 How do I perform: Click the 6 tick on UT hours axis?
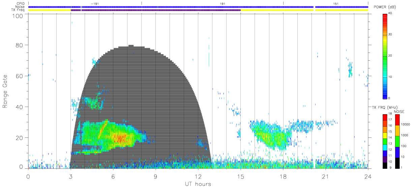coord(113,176)
